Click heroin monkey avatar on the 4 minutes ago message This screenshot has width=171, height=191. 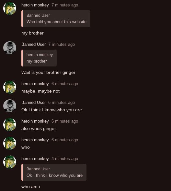(10, 162)
